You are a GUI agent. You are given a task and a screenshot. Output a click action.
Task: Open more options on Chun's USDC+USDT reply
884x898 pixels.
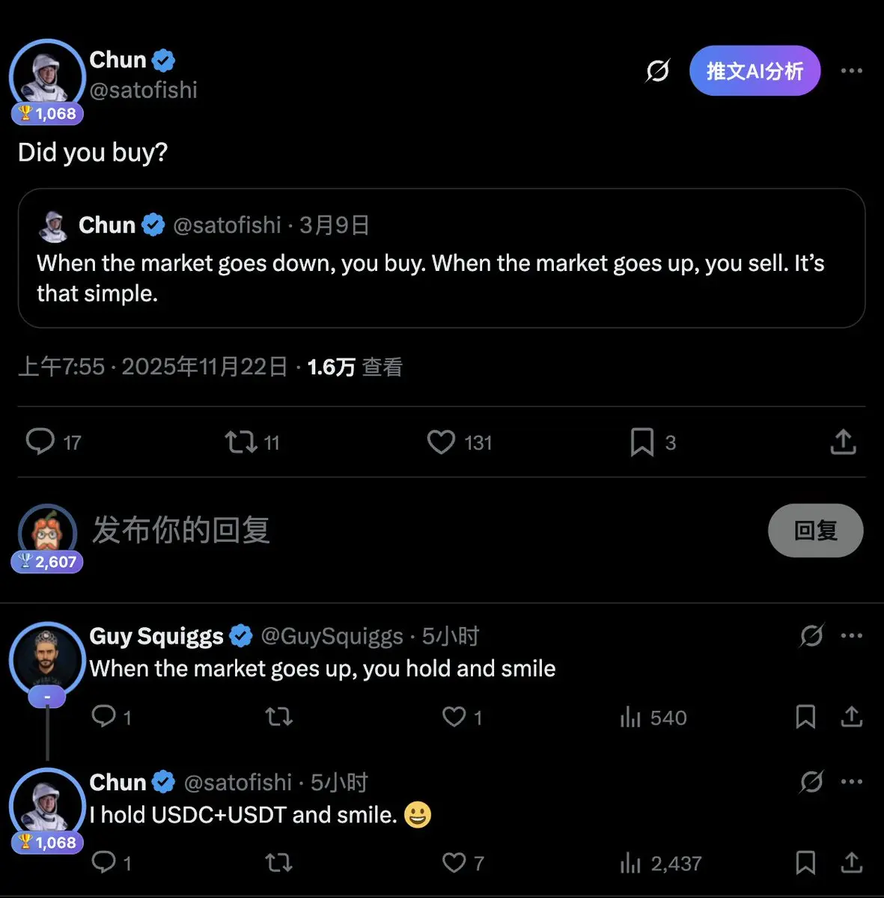(x=851, y=782)
